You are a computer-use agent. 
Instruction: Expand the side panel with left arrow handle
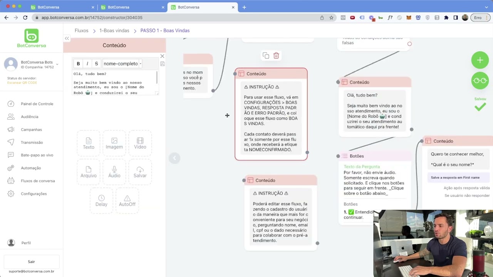[174, 158]
